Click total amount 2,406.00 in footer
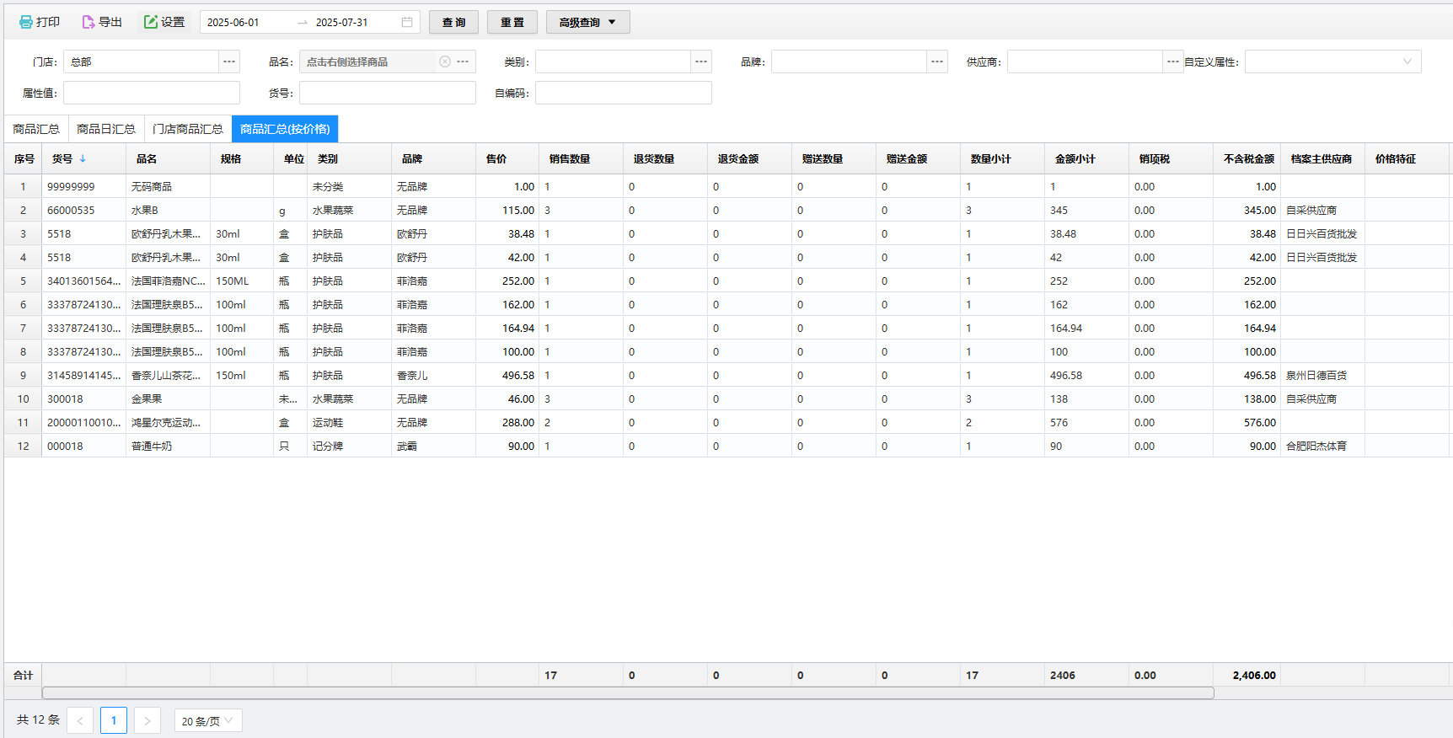The width and height of the screenshot is (1453, 738). 1254,675
